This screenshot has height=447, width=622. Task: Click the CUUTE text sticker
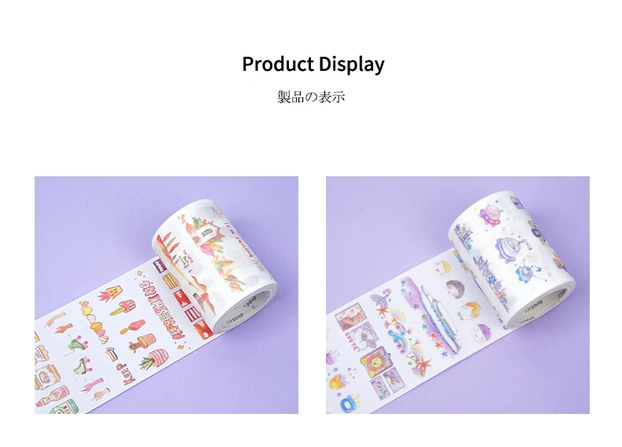[x=352, y=341]
